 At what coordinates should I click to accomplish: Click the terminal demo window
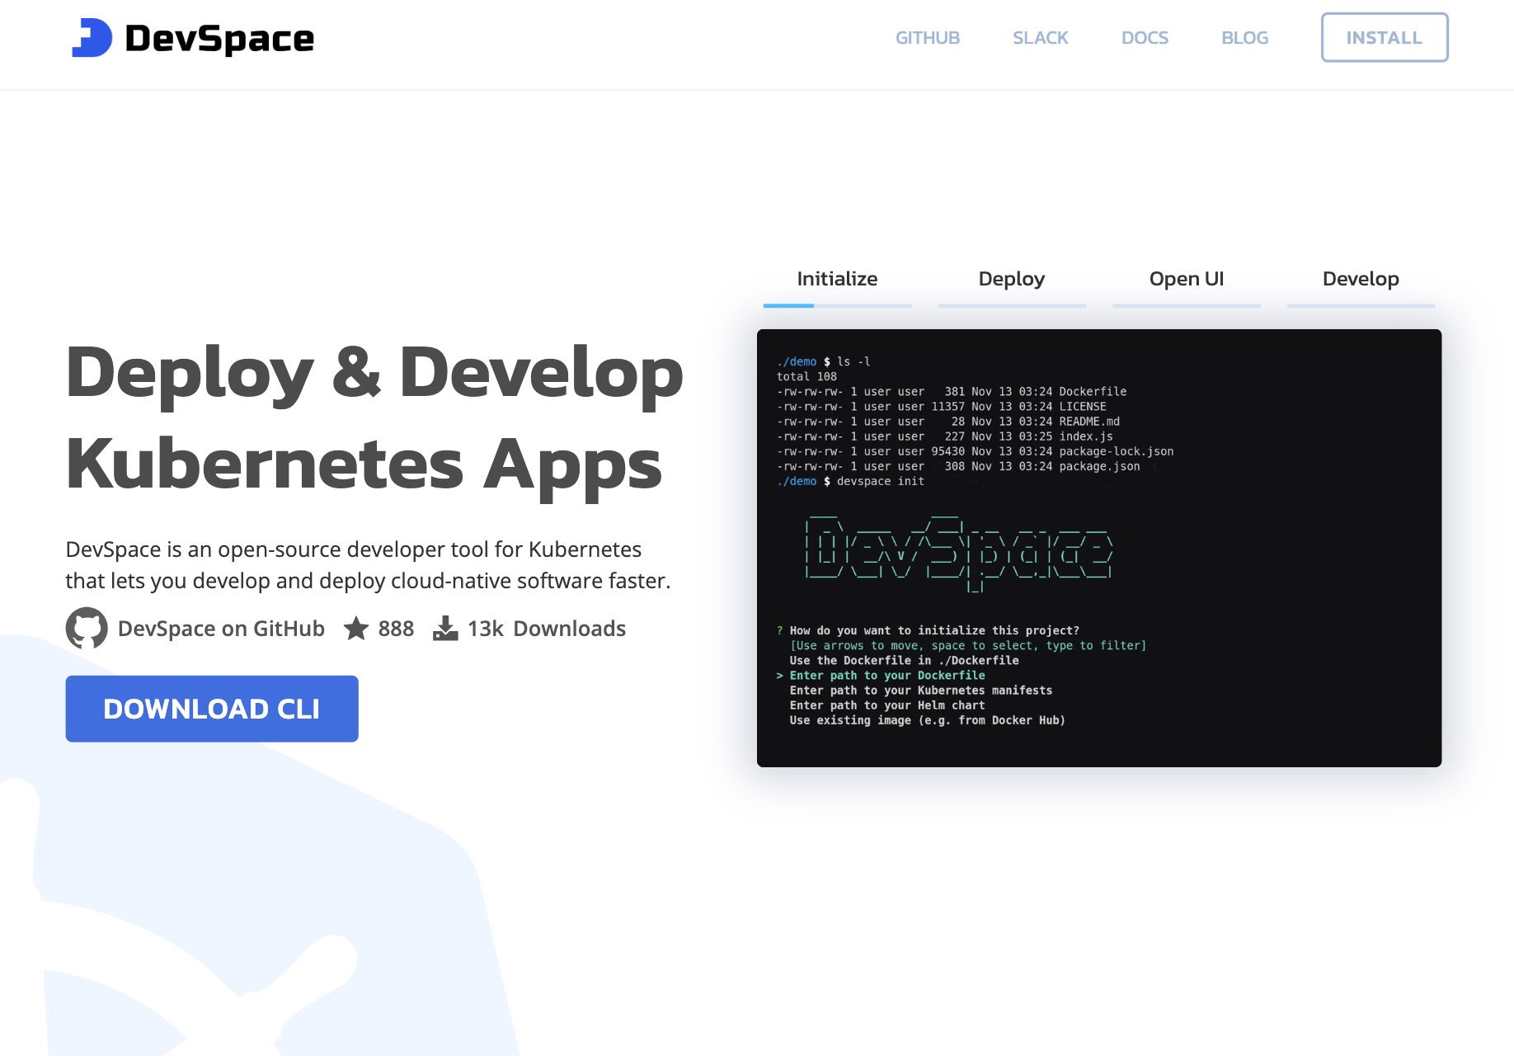click(1099, 548)
